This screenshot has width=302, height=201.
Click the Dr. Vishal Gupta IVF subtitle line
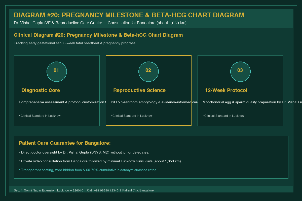pyautogui.click(x=100, y=23)
